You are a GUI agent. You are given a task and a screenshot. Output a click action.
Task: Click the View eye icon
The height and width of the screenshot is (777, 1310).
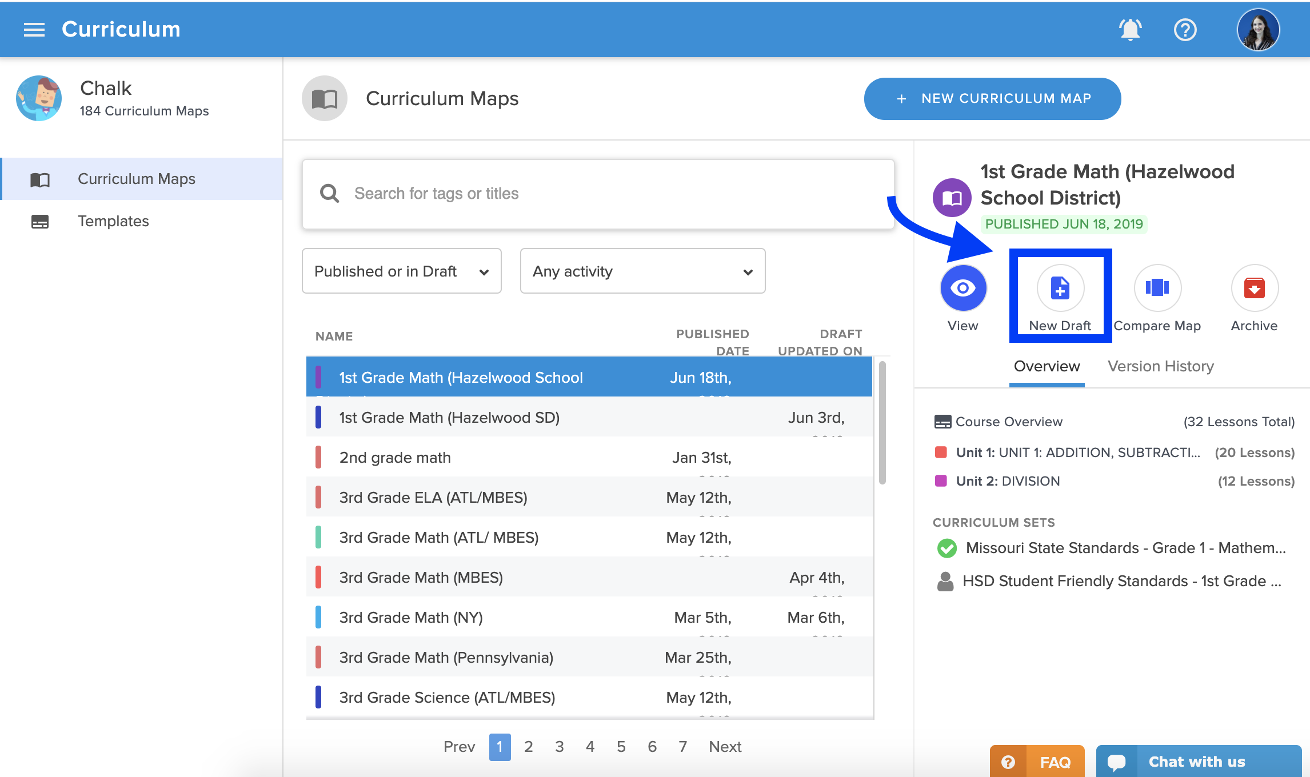963,288
